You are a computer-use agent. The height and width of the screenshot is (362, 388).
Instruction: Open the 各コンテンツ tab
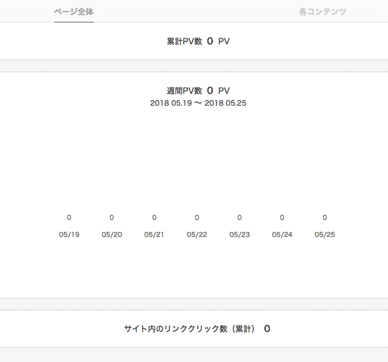[323, 11]
